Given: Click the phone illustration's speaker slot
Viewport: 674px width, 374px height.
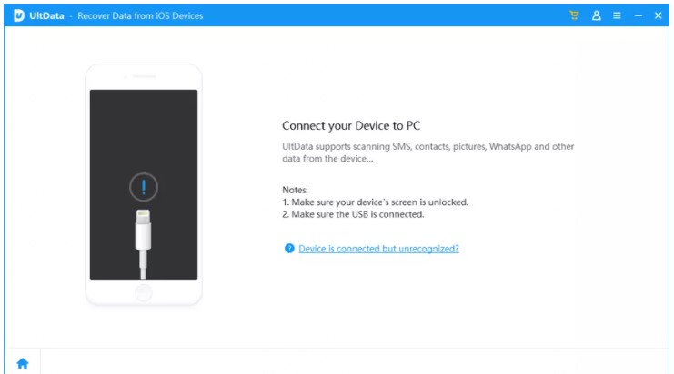Looking at the screenshot, I should point(144,78).
